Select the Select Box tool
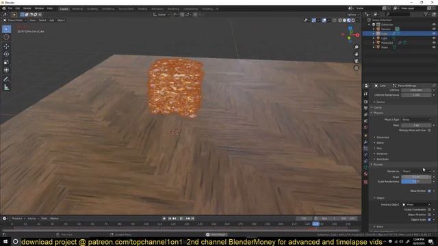Viewport: 438px width, 246px height. [6, 29]
